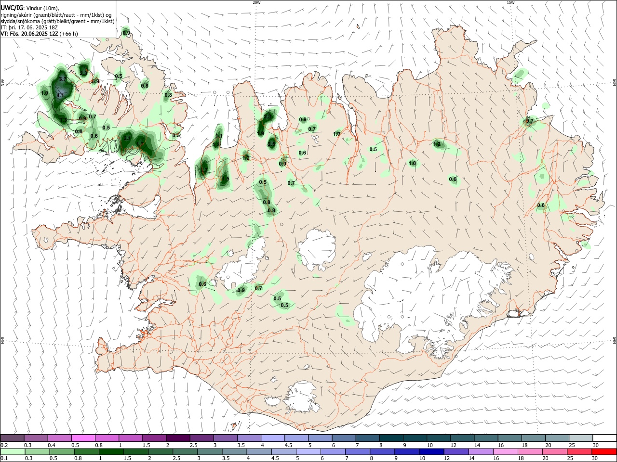Select the white swatch ending the upper legend

604,438
